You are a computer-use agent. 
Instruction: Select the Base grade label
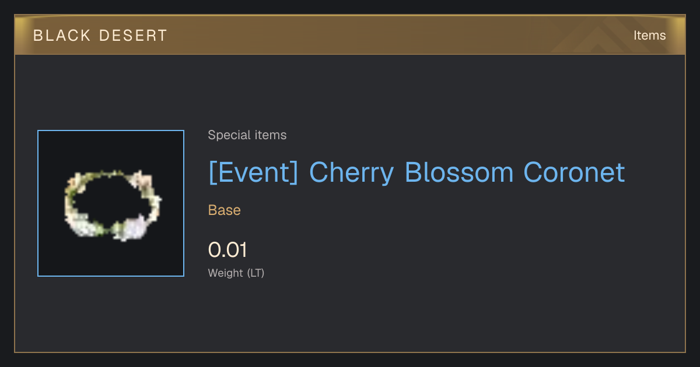225,210
